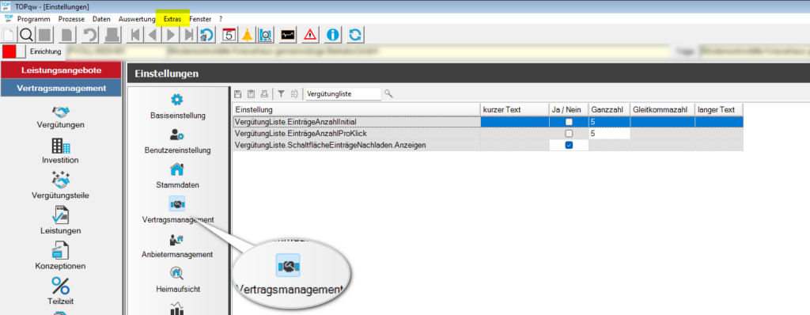Click the yellow bell reminder icon

coord(248,35)
